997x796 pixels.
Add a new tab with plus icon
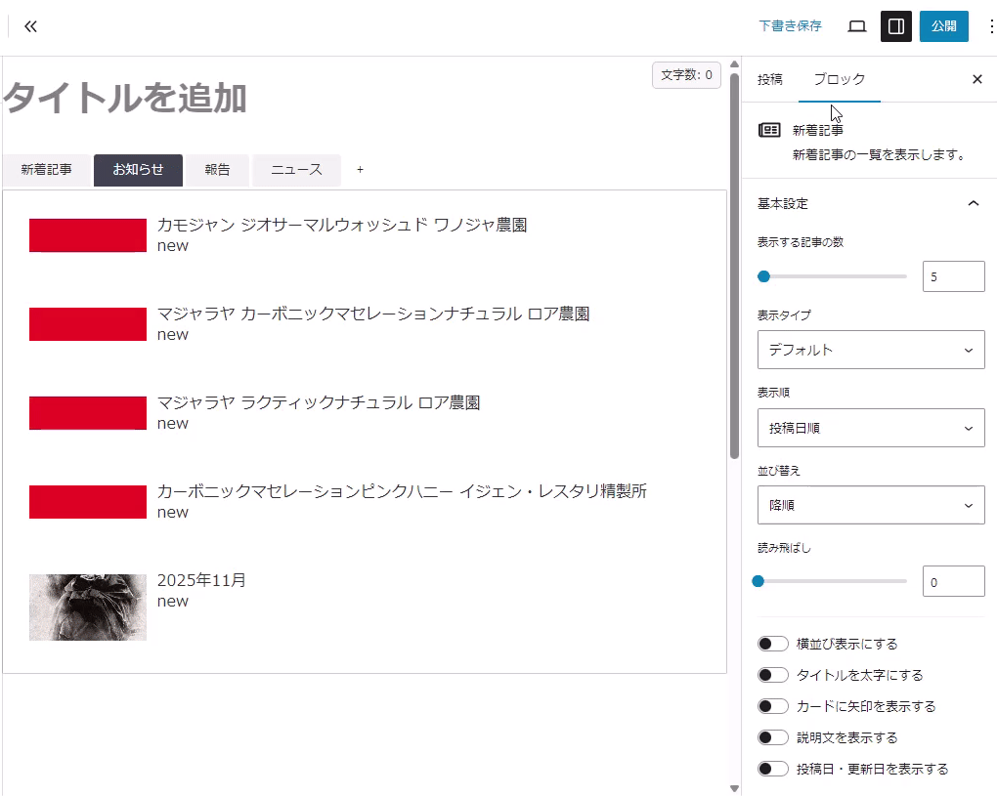point(360,170)
